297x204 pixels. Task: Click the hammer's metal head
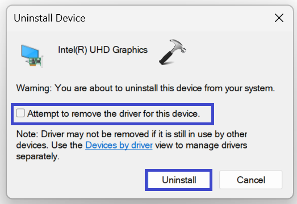tap(178, 45)
